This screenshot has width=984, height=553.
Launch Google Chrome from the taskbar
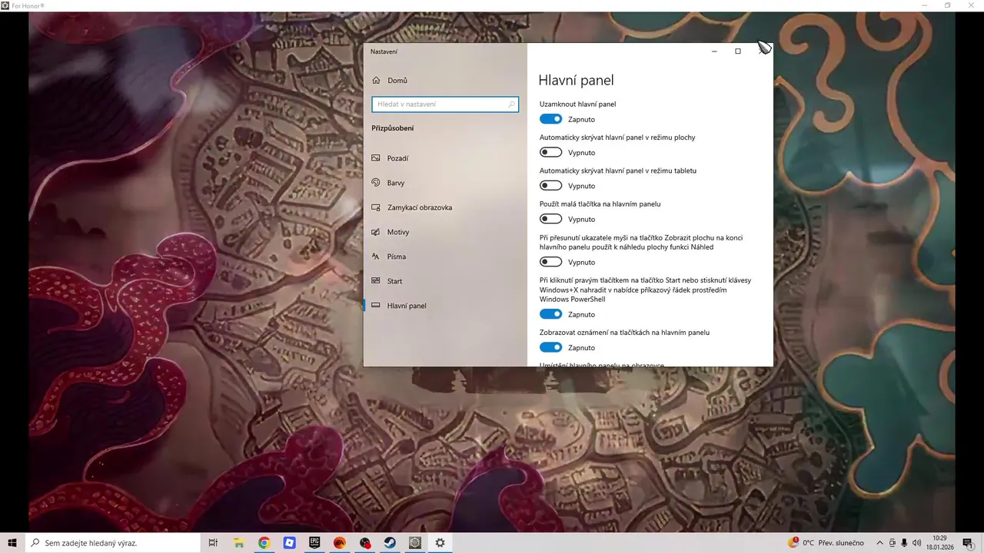264,543
